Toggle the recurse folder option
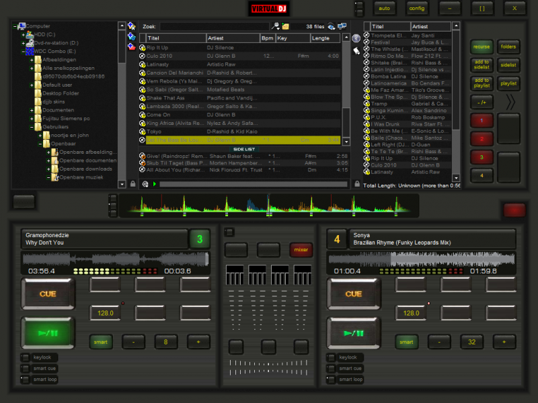 tap(482, 46)
